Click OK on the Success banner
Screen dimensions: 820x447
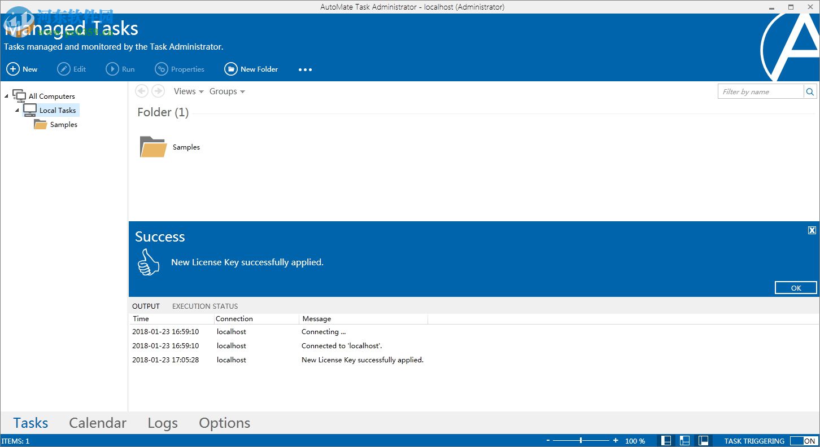[x=796, y=288]
